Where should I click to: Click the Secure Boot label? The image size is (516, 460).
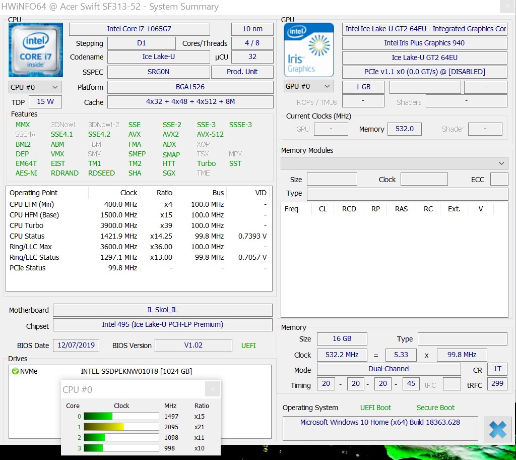[x=435, y=408]
